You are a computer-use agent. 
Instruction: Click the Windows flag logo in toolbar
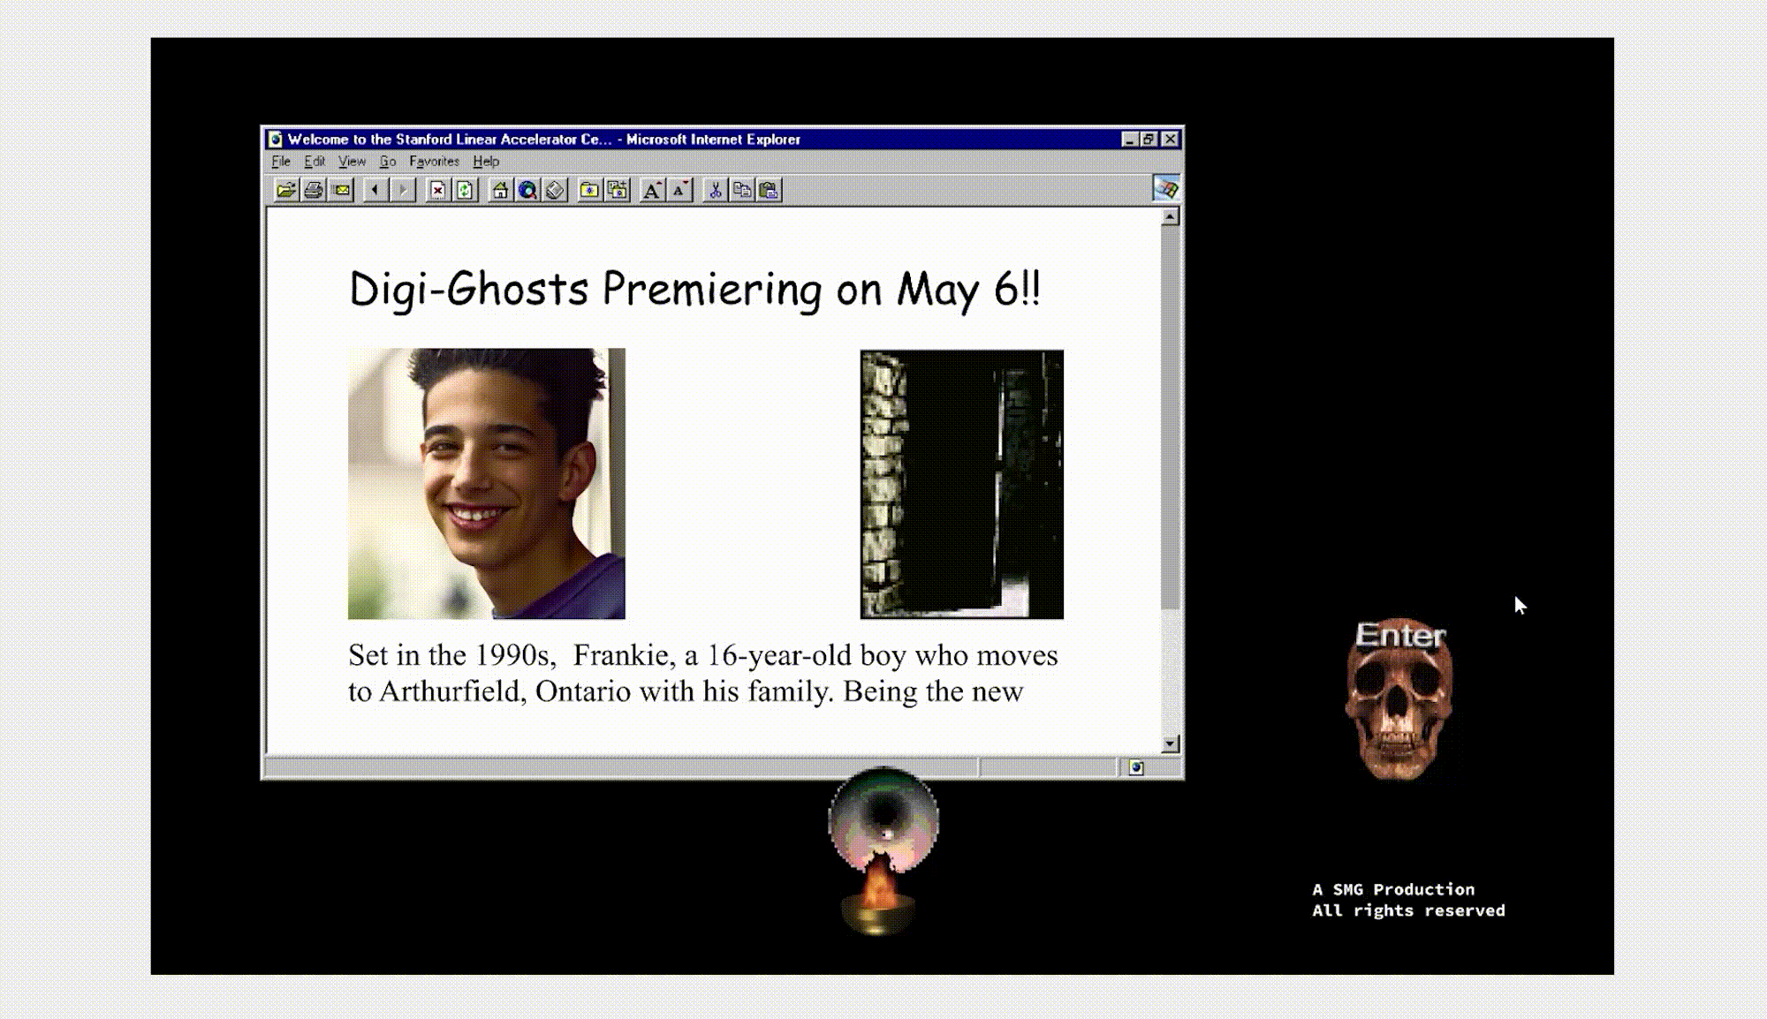1166,188
